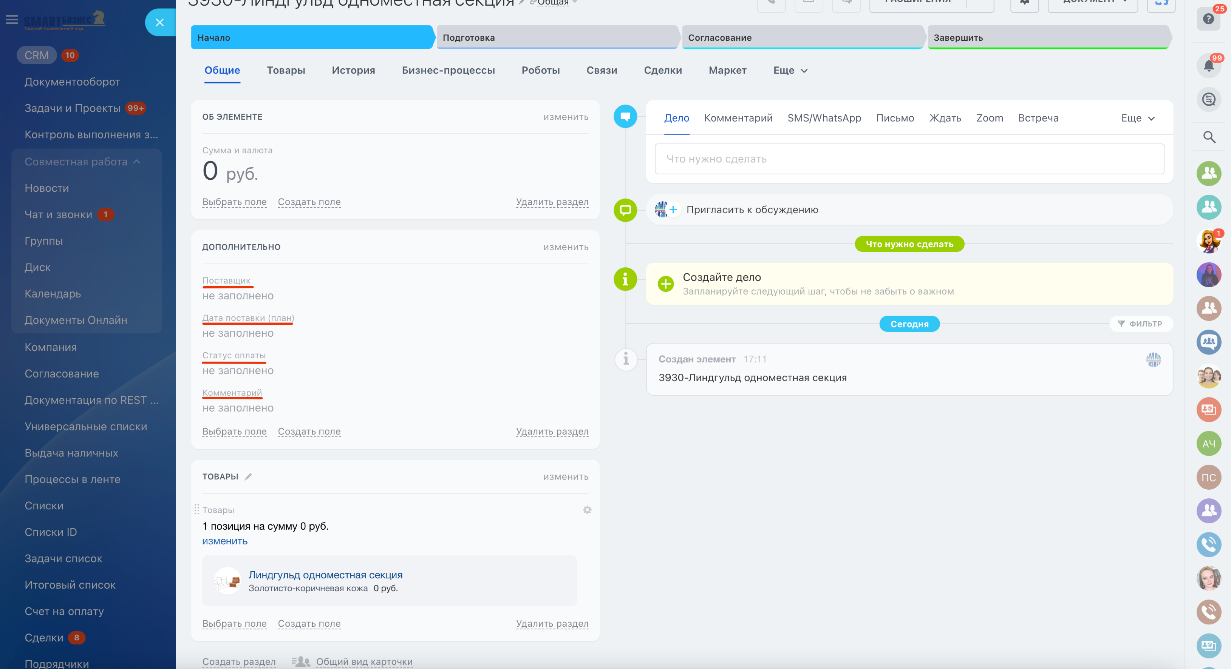The image size is (1231, 669).
Task: Open the notifications bell icon
Action: pos(1209,65)
